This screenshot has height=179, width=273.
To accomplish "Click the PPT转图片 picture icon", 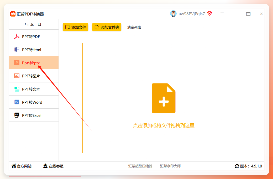I will click(x=17, y=76).
